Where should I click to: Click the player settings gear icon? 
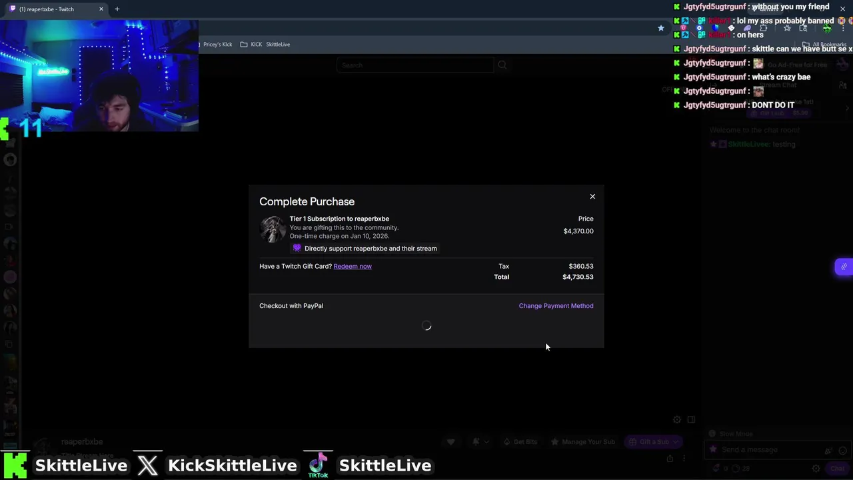677,419
